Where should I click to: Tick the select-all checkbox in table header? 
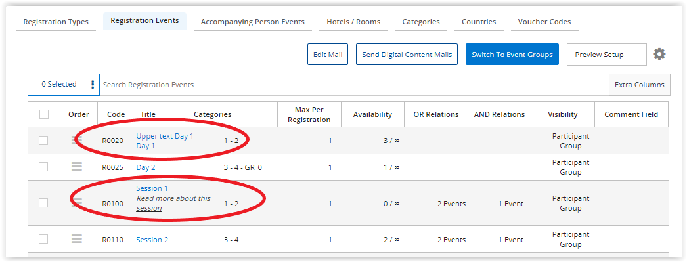[44, 114]
